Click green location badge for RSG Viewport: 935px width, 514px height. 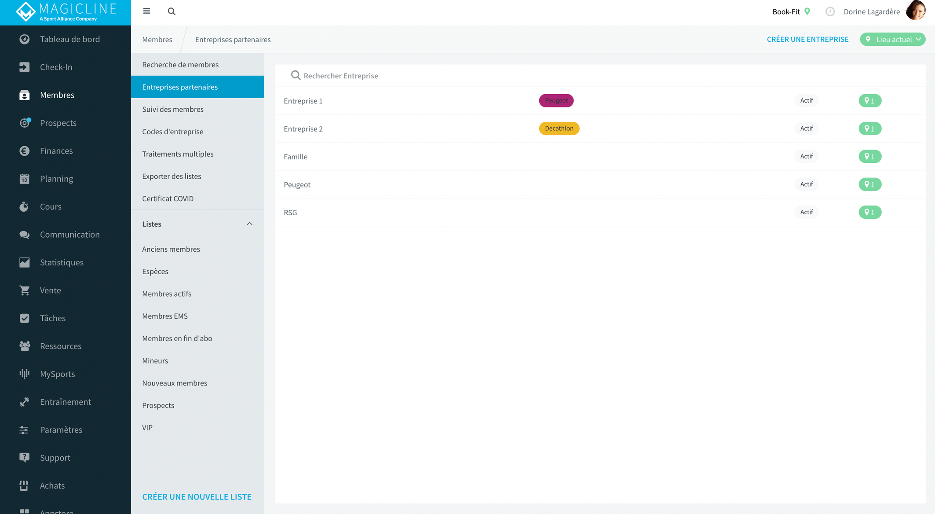tap(870, 212)
